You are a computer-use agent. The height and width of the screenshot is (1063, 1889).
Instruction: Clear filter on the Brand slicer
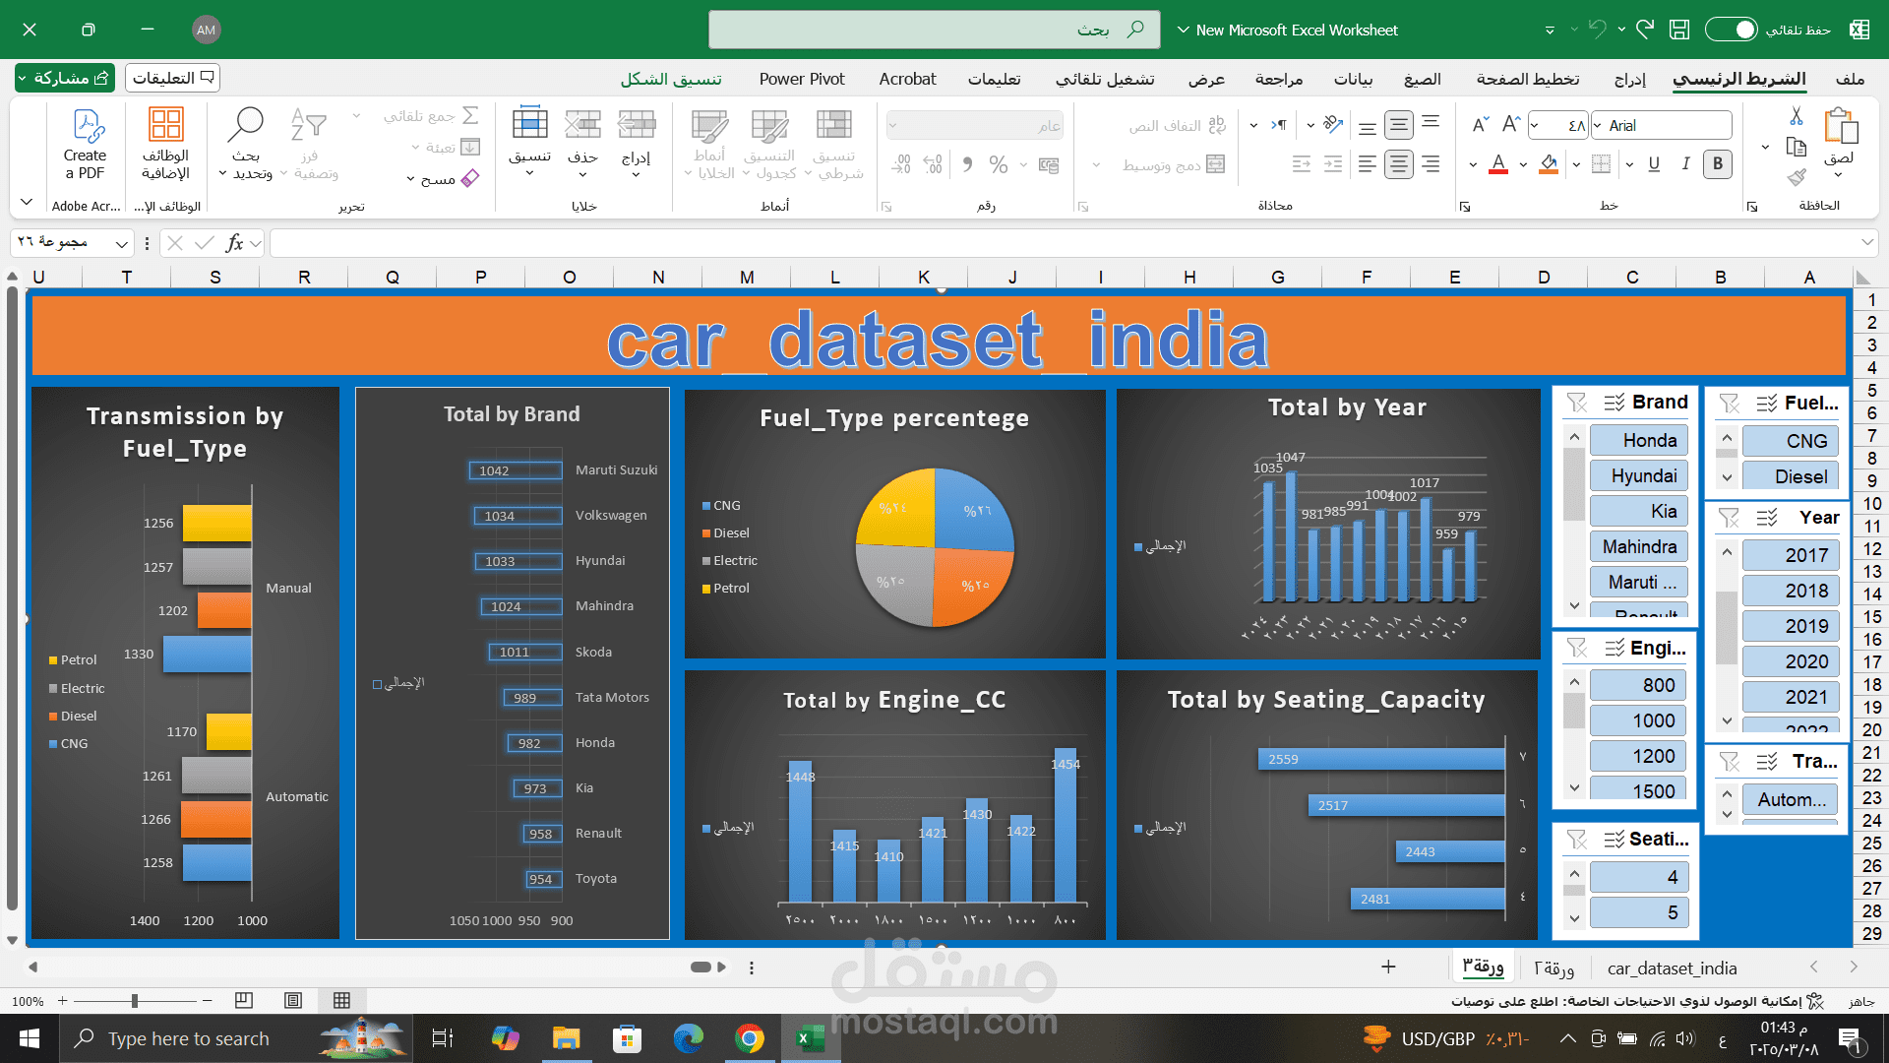[1577, 403]
